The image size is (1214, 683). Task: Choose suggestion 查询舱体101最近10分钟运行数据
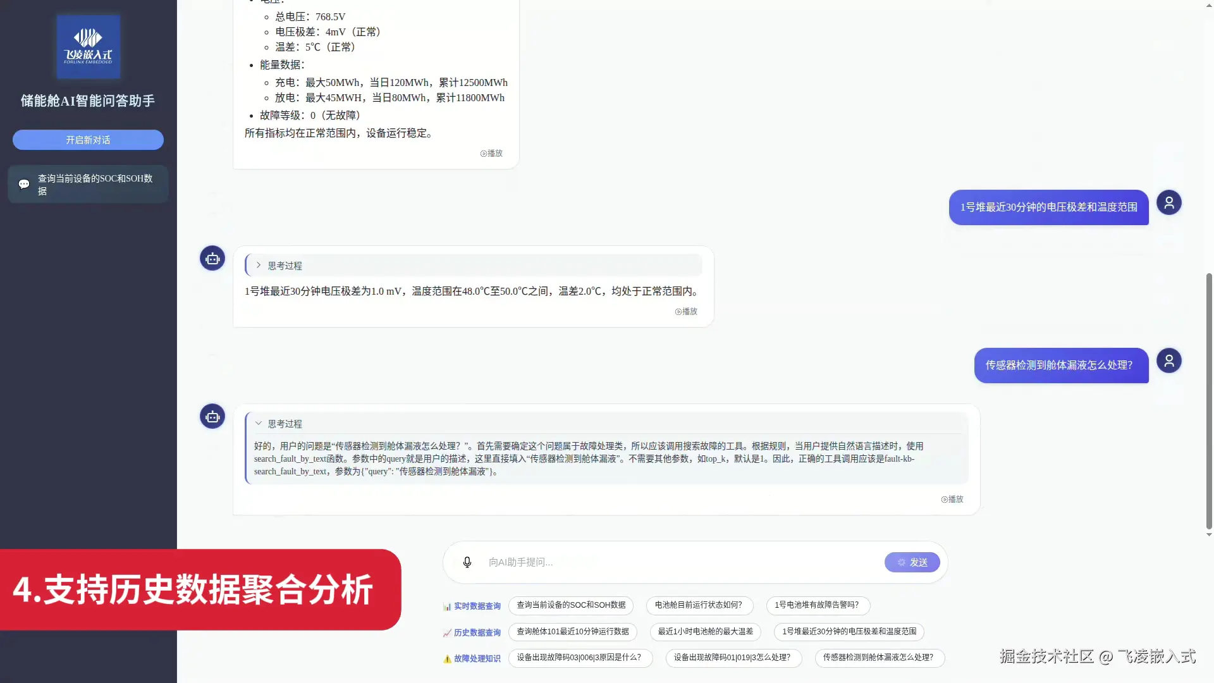[x=572, y=632]
